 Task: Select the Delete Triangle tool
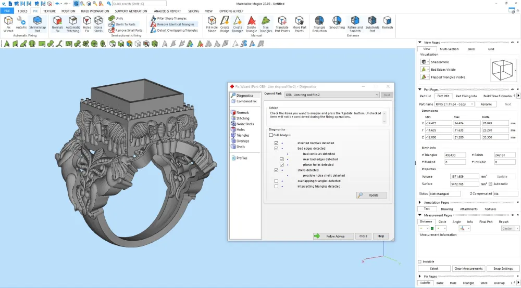tap(251, 24)
